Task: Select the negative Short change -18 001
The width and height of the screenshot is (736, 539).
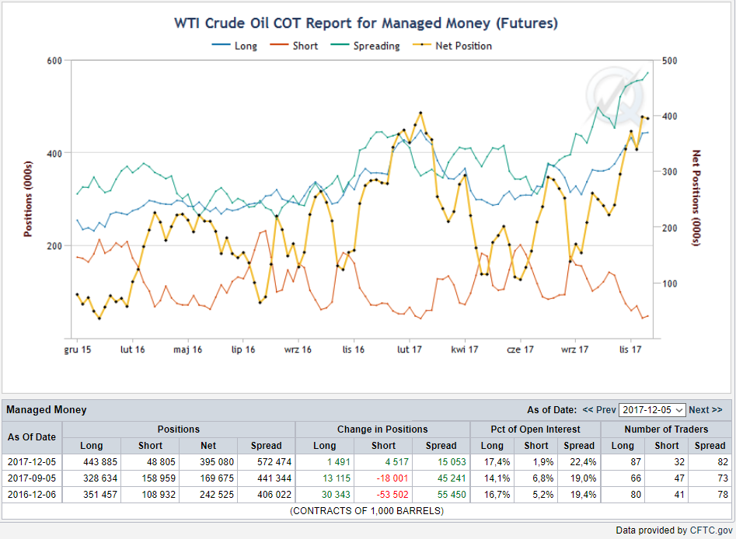Action: point(392,478)
